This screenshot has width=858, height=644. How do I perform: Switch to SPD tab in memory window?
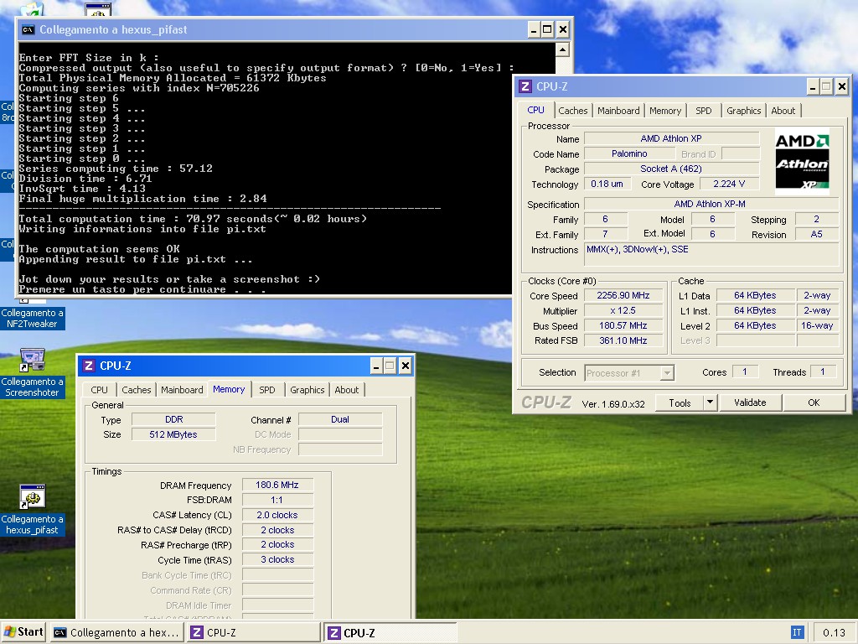click(x=267, y=390)
